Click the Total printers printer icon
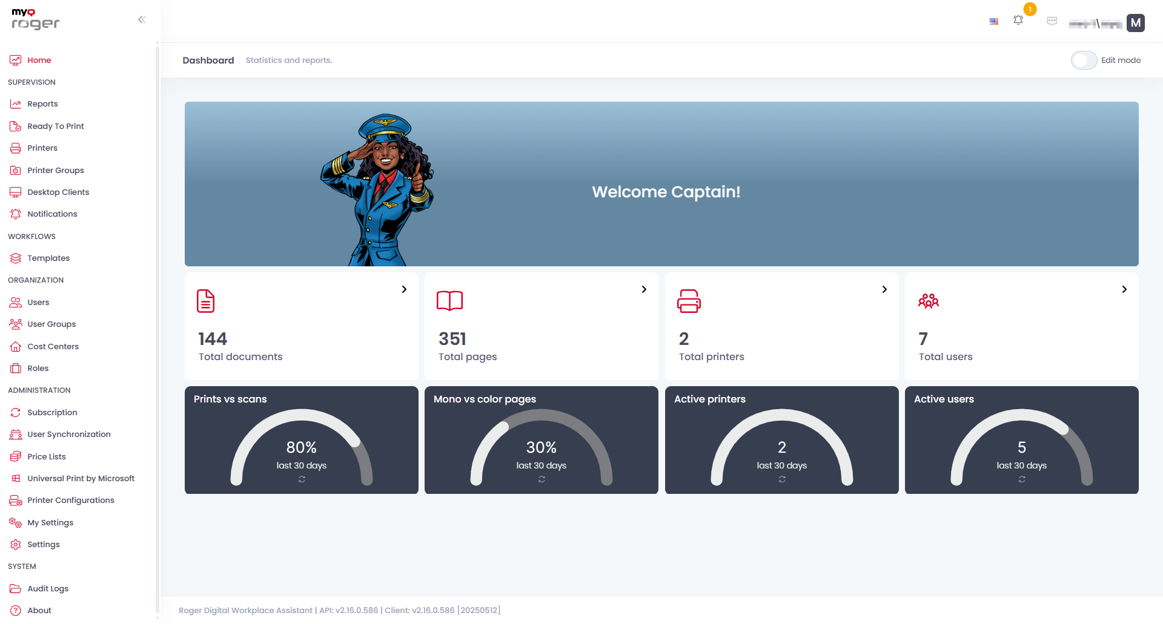 point(689,301)
